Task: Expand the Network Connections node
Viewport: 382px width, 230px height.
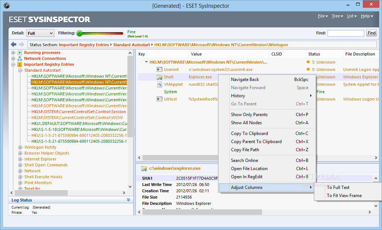Action: pos(13,58)
